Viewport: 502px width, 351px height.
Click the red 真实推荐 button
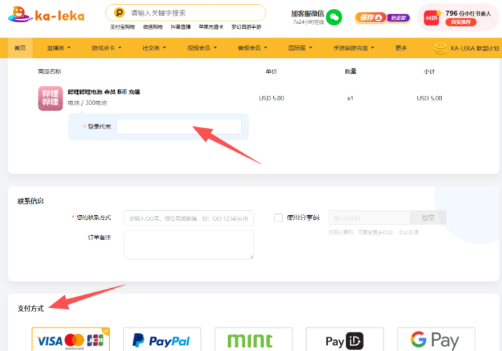pos(461,22)
